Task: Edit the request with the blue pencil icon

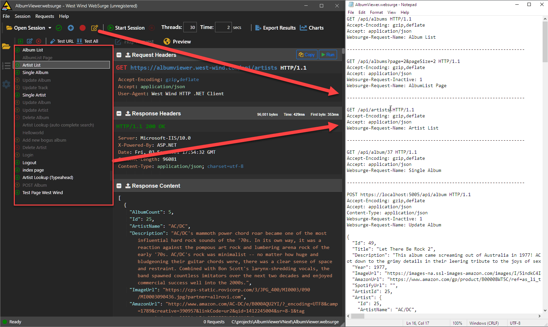Action: click(x=30, y=41)
